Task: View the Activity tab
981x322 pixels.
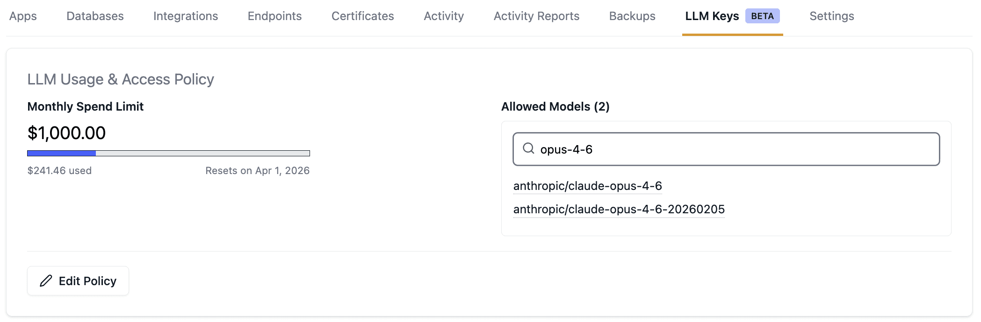Action: coord(444,16)
